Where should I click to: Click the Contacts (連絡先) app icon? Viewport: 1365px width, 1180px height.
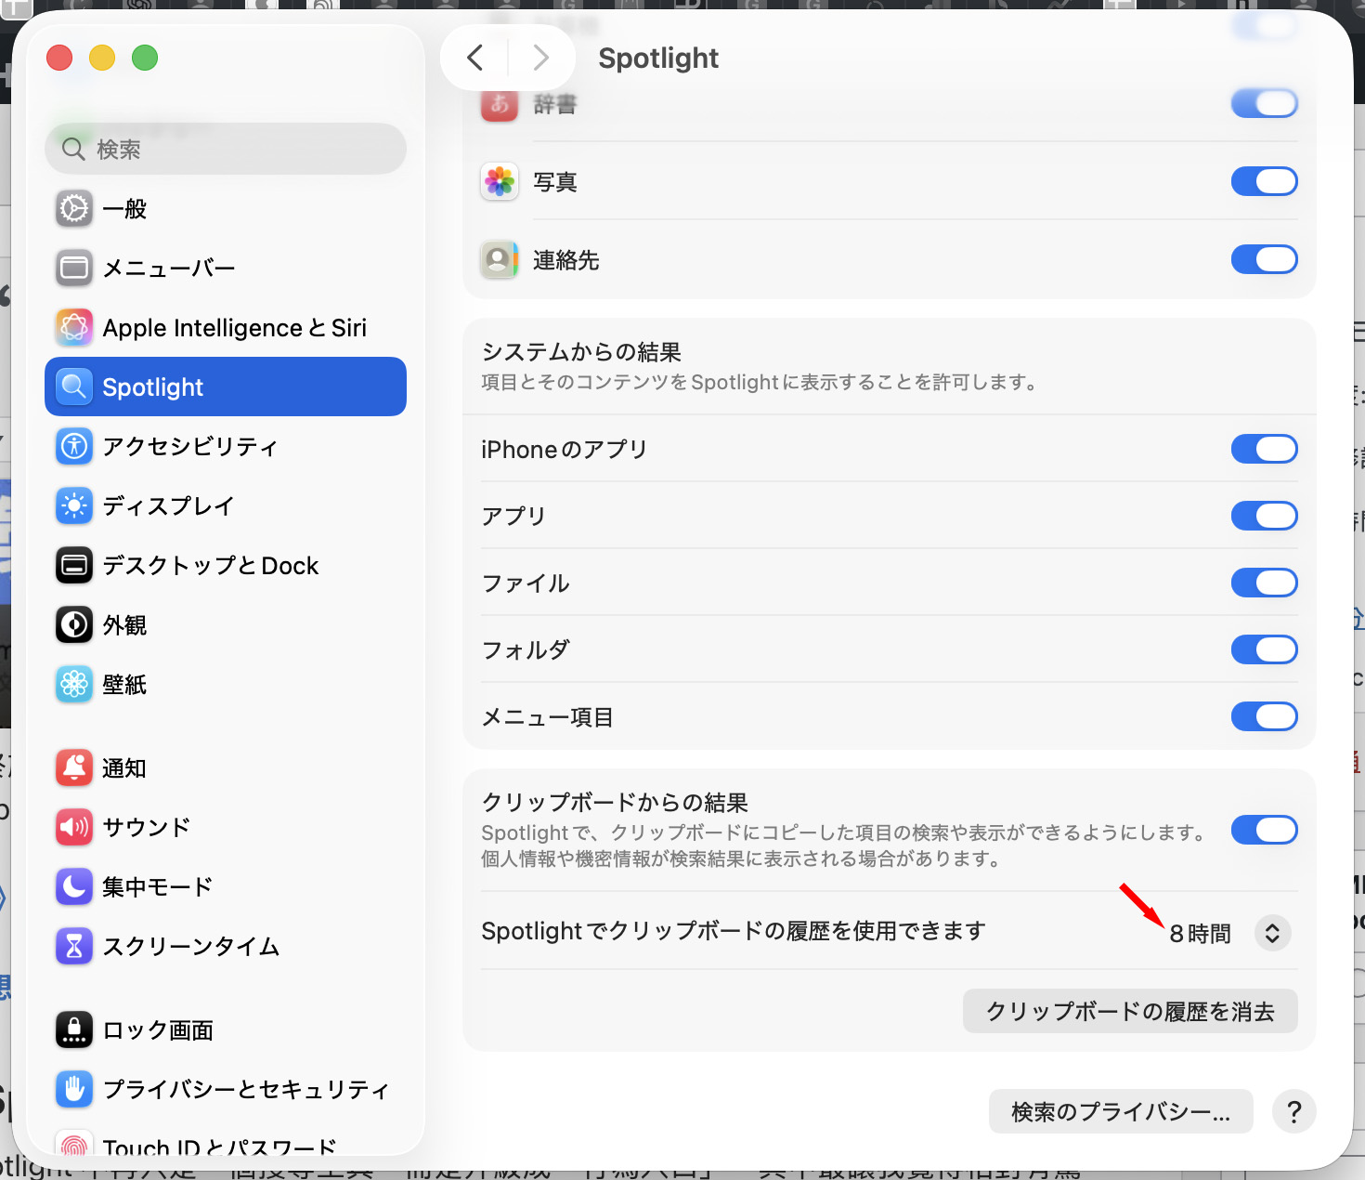(x=500, y=260)
